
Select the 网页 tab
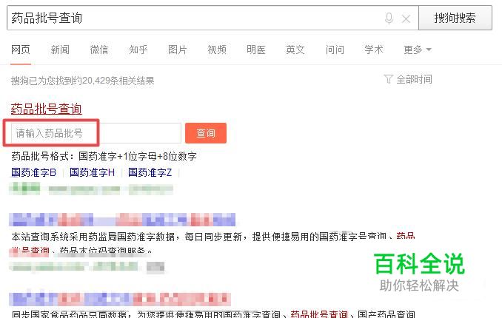point(21,50)
